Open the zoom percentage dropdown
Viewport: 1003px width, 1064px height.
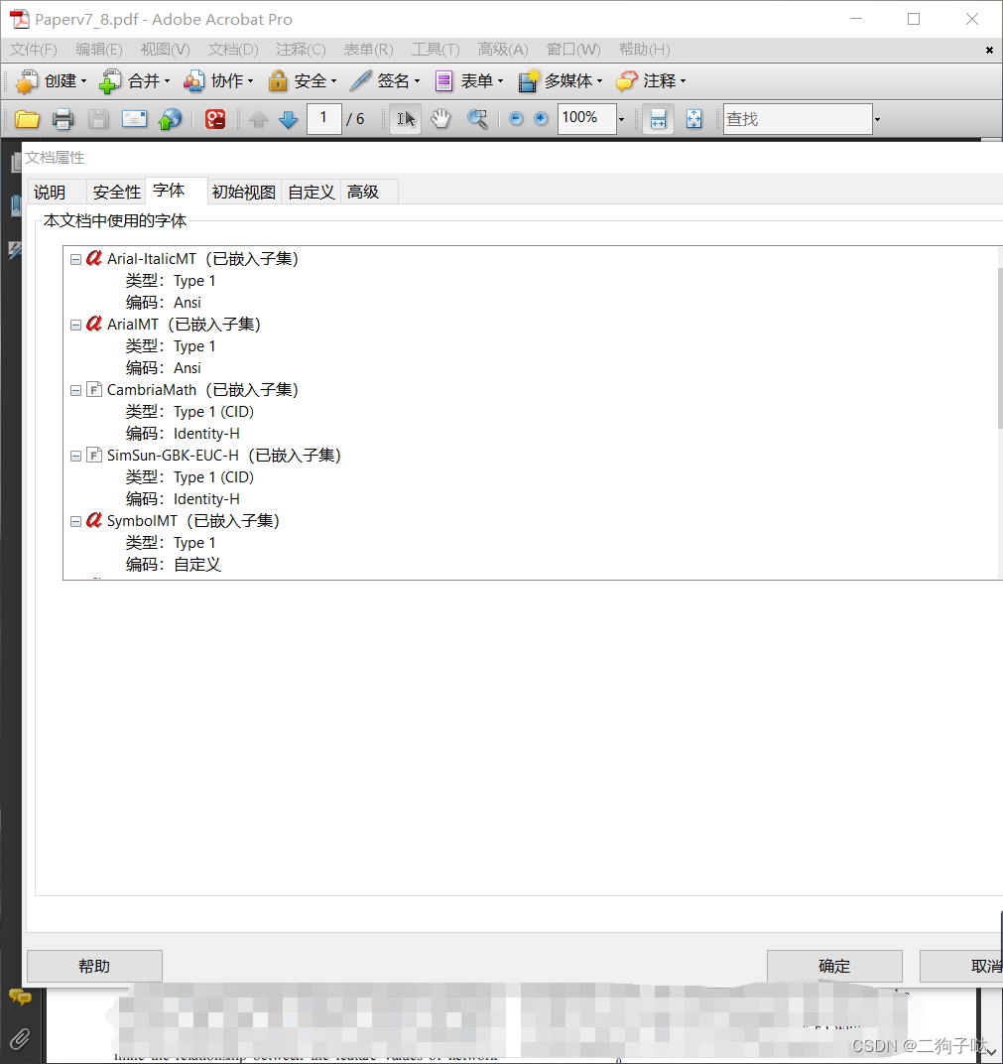[x=621, y=118]
